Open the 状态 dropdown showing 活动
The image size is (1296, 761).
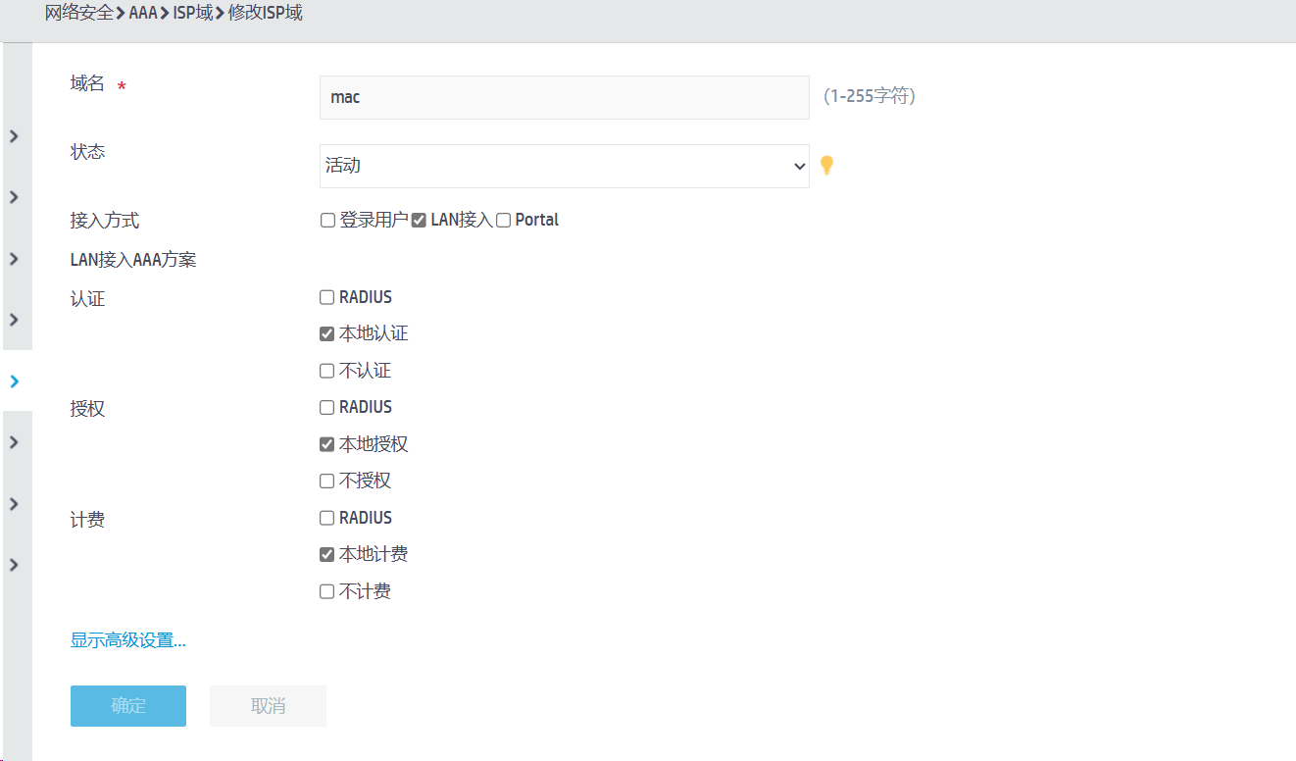[x=564, y=167]
